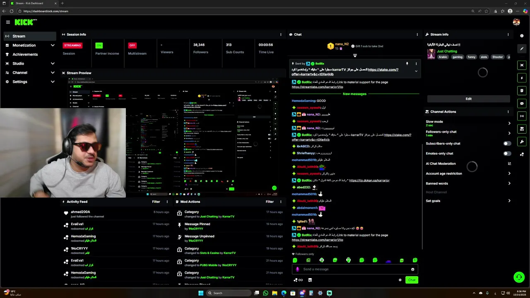Click the lightning bolt icon in right rail
This screenshot has width=530, height=298.
522,78
